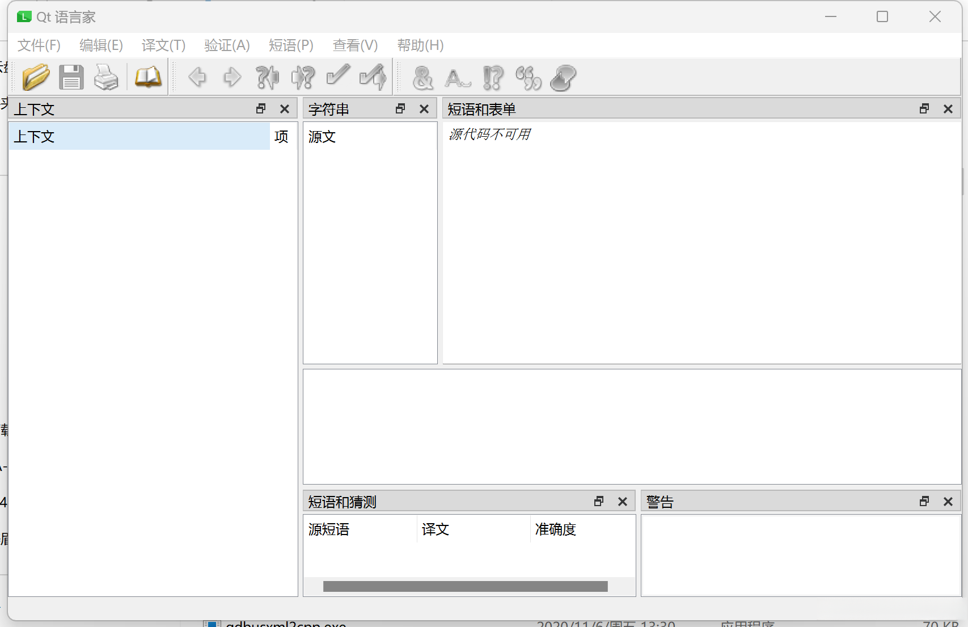Go to previous item arrow
The image size is (968, 627).
[x=197, y=77]
